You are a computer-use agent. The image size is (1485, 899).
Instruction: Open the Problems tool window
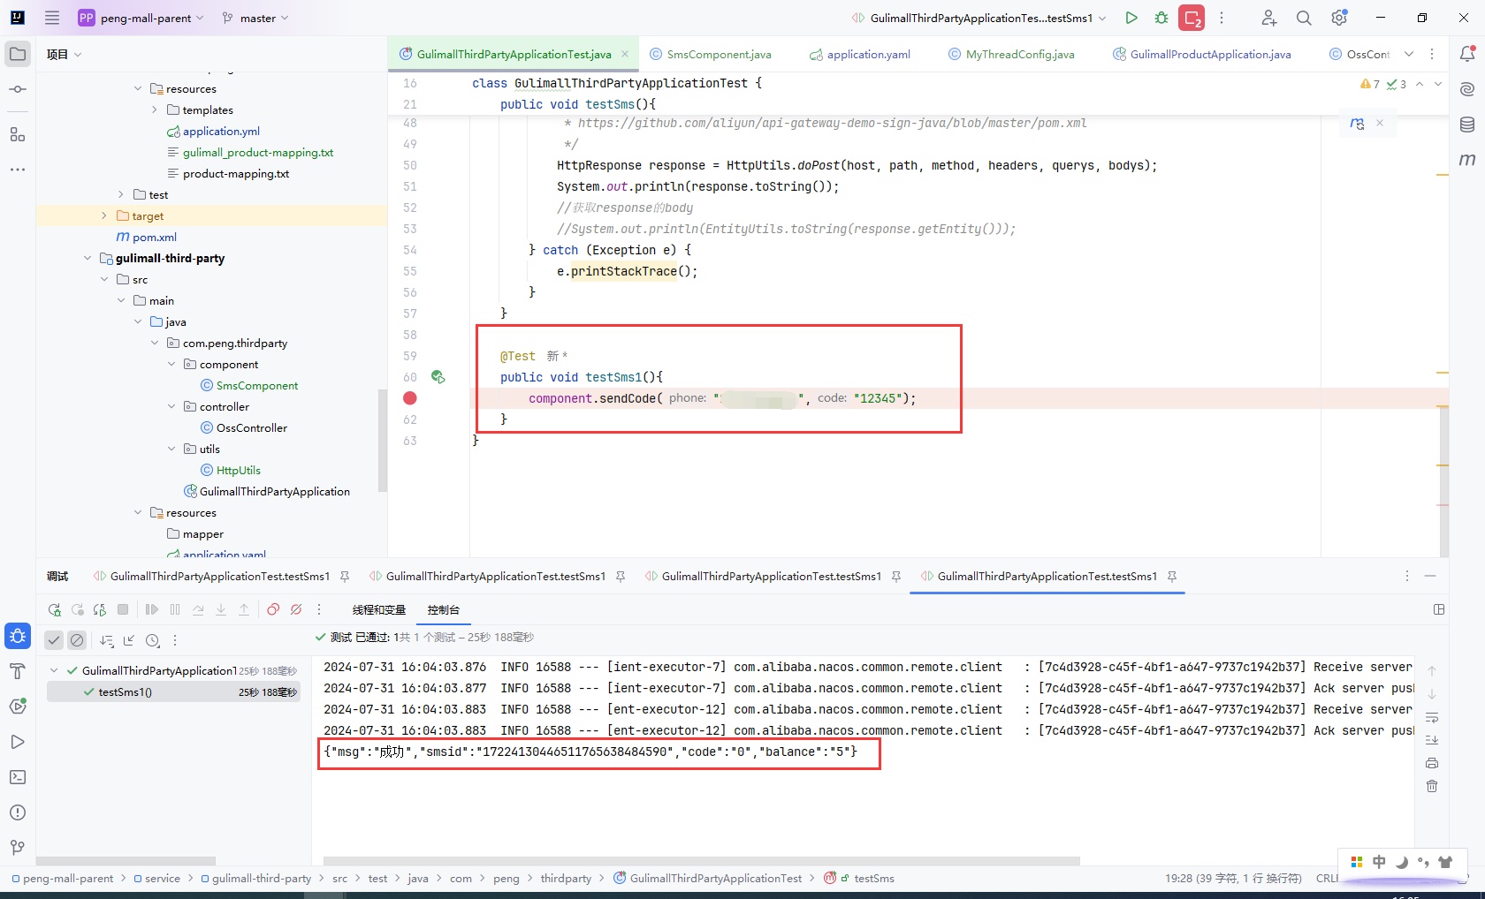click(x=18, y=812)
